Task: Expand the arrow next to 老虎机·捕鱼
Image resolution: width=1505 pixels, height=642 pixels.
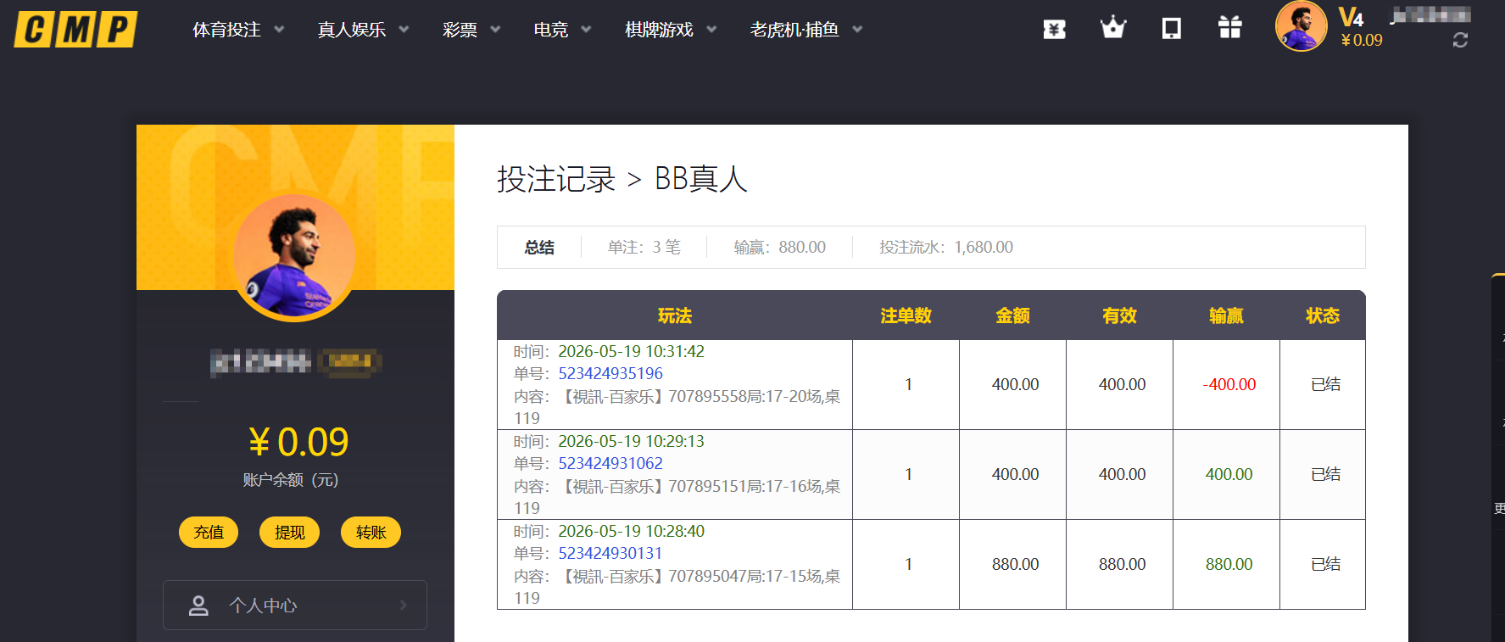Action: 857,30
